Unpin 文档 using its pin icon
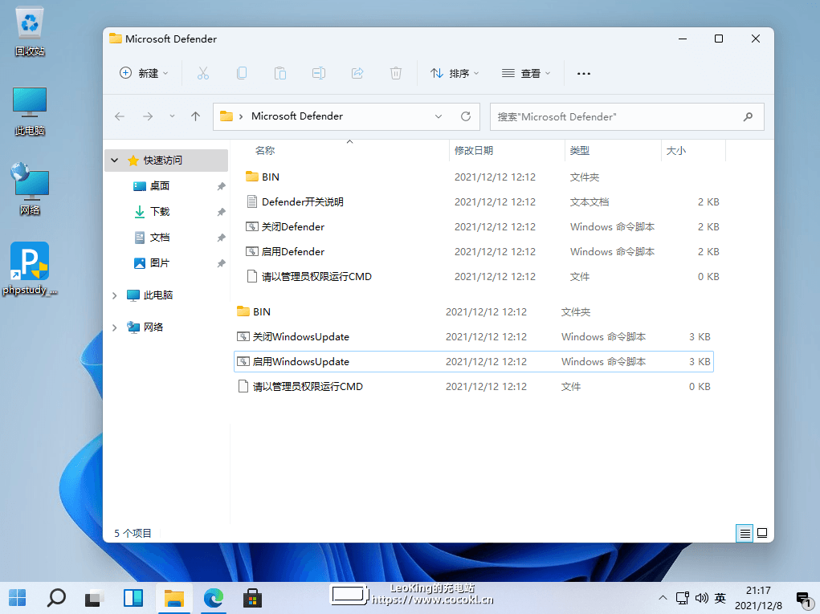Image resolution: width=820 pixels, height=614 pixels. 221,238
